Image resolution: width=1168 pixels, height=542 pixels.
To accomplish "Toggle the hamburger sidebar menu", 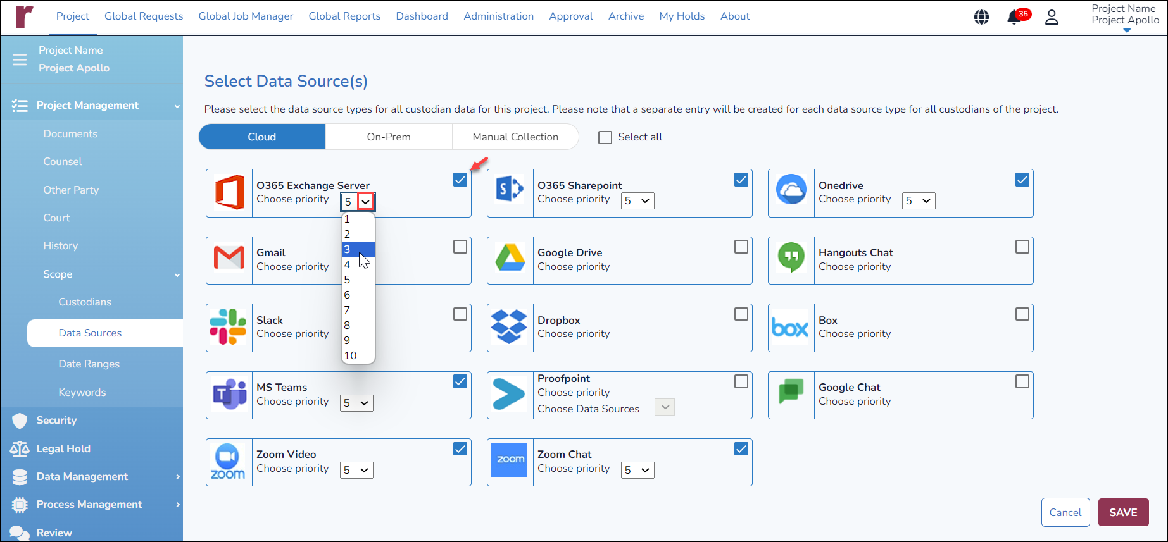I will (x=20, y=59).
